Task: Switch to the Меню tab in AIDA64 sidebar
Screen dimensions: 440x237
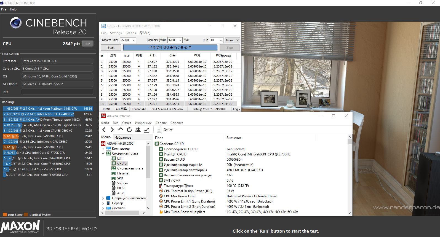Action: point(106,137)
